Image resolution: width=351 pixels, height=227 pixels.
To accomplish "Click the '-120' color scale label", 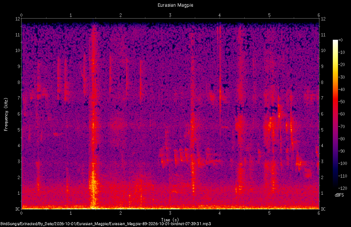I will [342, 188].
